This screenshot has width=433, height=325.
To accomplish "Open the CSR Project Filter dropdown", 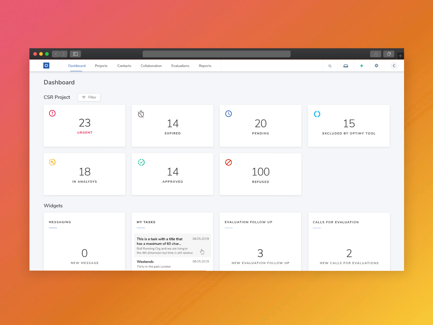I will [x=89, y=97].
